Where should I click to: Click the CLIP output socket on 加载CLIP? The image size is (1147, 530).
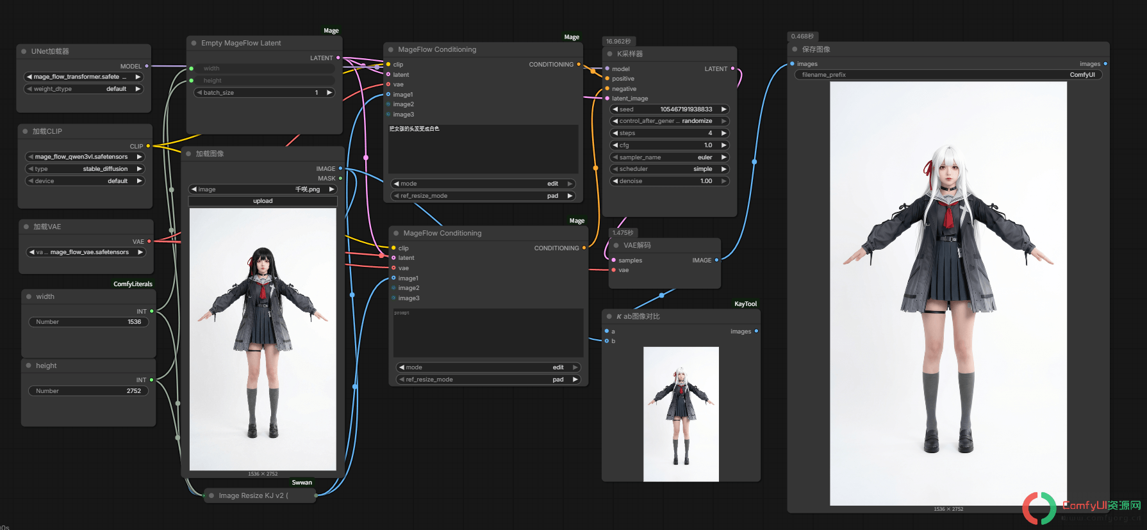click(148, 146)
